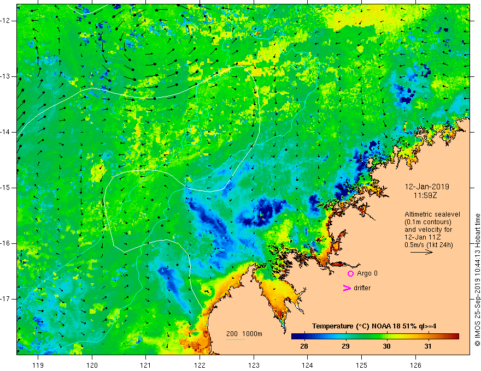
Task: Click latitude axis label -14
Action: pyautogui.click(x=6, y=132)
